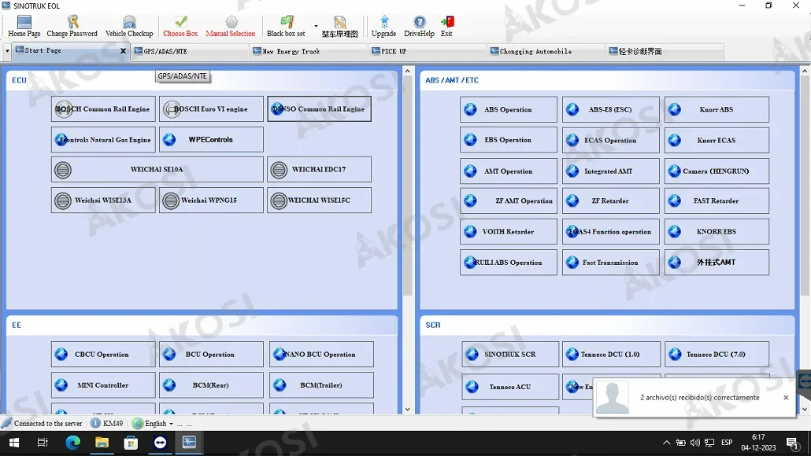Viewport: 811px width, 456px height.
Task: Start ABS Operation
Action: coord(509,109)
